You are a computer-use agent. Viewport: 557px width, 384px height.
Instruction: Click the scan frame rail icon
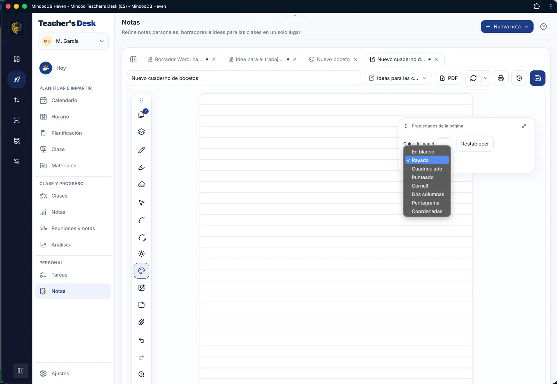(x=17, y=120)
